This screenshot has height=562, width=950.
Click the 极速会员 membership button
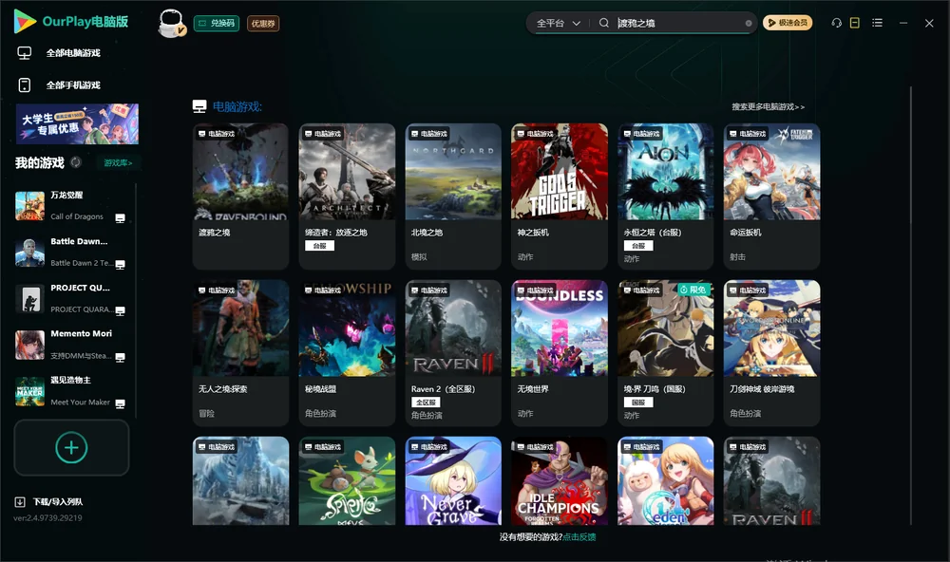click(787, 23)
